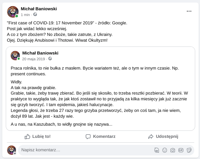
Task: Click the Udostępnij button label
Action: click(167, 137)
